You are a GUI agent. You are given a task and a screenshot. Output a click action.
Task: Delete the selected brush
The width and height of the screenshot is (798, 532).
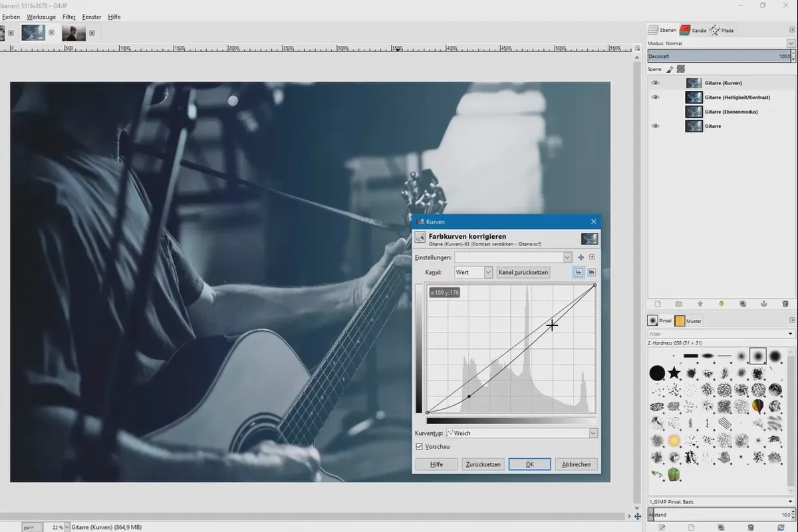[750, 527]
